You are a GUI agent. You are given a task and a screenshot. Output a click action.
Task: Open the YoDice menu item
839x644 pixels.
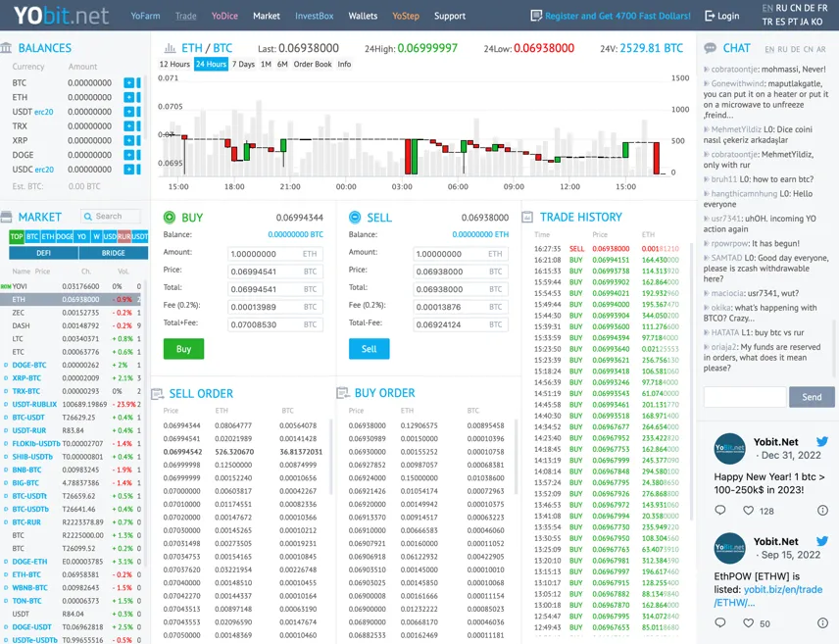point(224,16)
